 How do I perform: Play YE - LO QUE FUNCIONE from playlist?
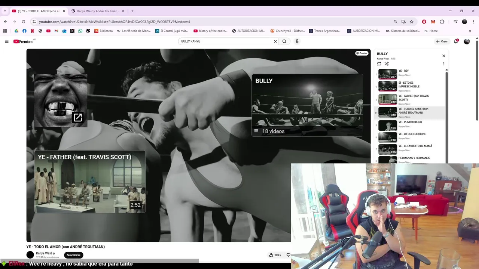[410, 137]
